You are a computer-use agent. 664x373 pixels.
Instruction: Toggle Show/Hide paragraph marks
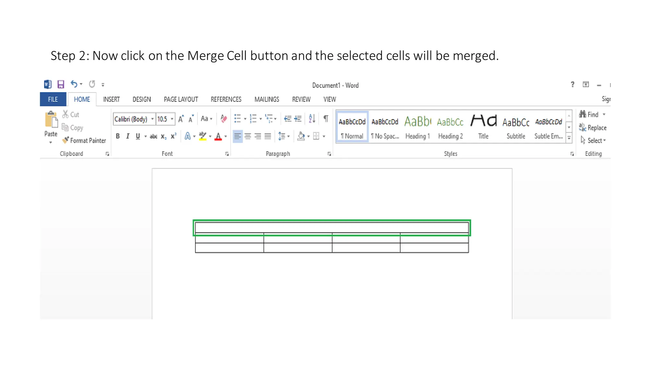pyautogui.click(x=326, y=119)
